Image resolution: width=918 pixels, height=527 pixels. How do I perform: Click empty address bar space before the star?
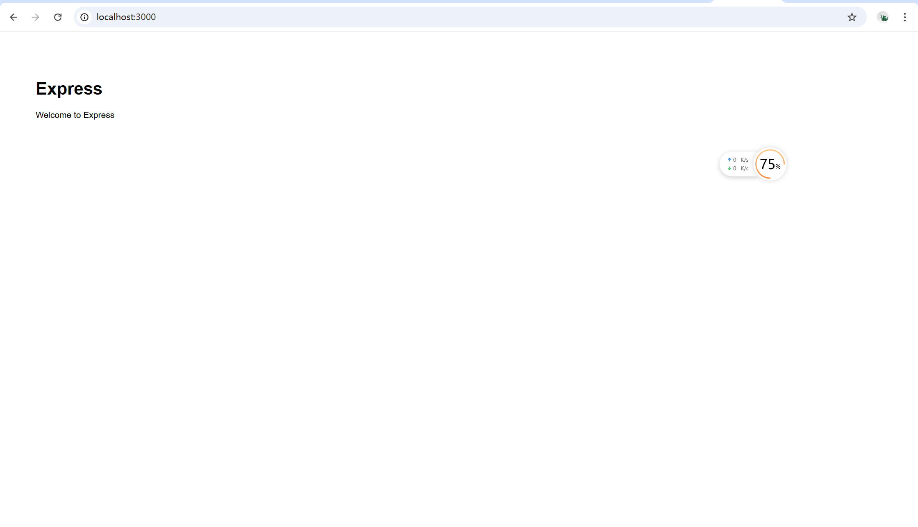pos(492,17)
